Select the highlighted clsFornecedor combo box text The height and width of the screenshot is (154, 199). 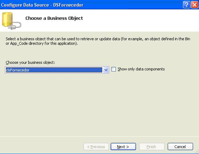click(x=54, y=70)
